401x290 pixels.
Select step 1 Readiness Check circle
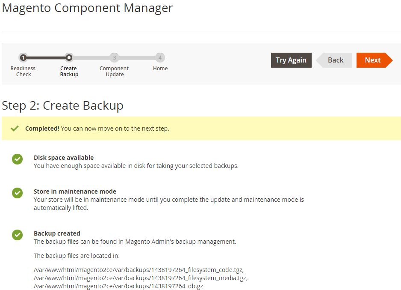23,58
